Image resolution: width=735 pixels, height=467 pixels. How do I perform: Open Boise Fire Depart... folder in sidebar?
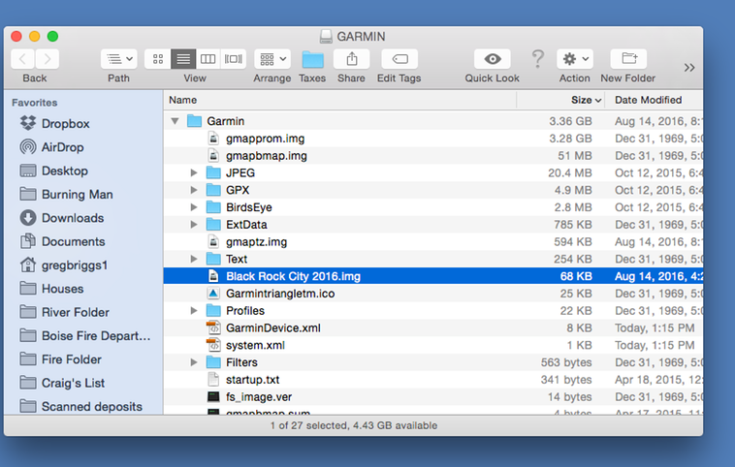(96, 335)
